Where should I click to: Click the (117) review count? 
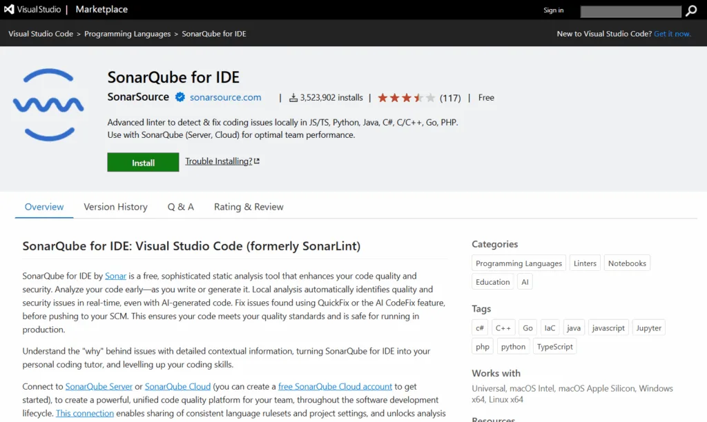450,98
